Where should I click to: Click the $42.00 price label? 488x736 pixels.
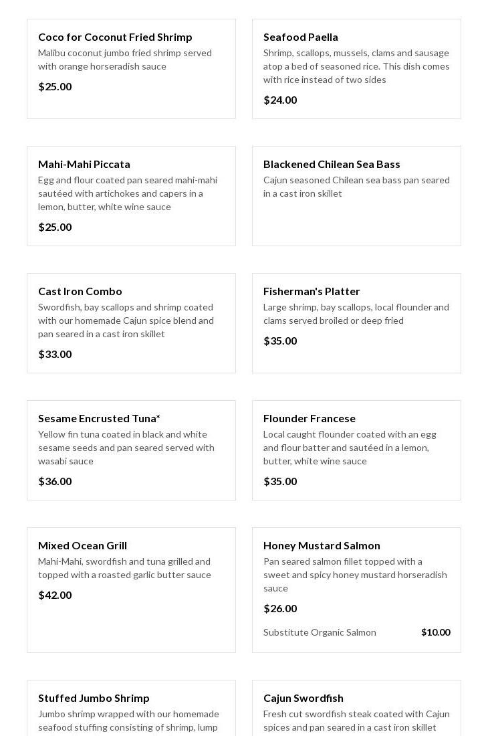[x=55, y=595]
